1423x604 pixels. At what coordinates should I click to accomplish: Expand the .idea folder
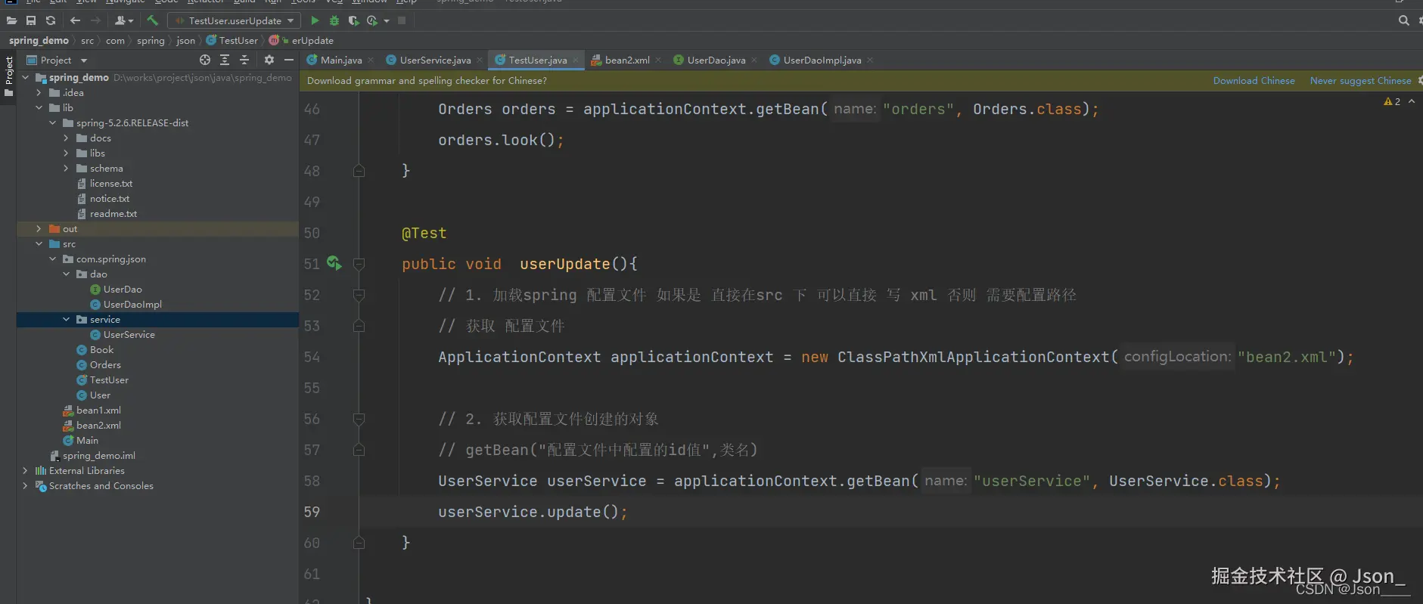click(39, 93)
